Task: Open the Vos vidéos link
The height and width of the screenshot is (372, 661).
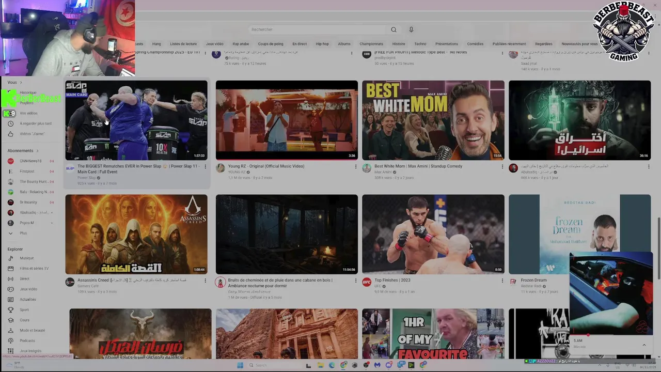Action: (x=28, y=113)
